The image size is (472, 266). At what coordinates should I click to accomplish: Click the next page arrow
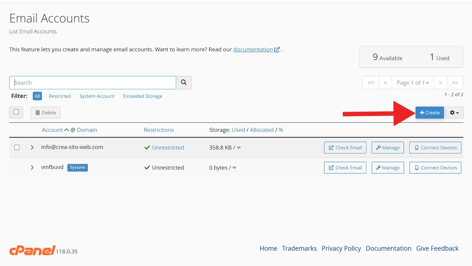pyautogui.click(x=440, y=83)
